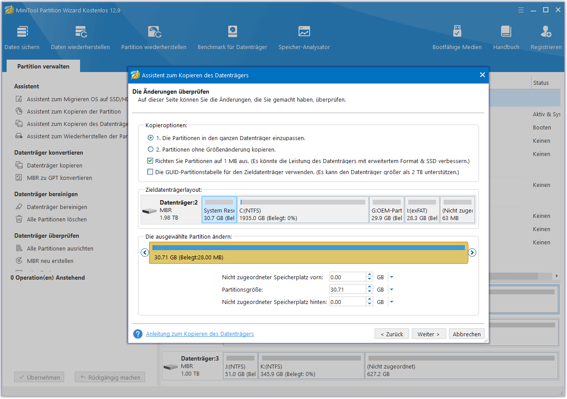Open Anleitung zum Kopieren des Datenträgers link
Image resolution: width=567 pixels, height=399 pixels.
point(200,334)
